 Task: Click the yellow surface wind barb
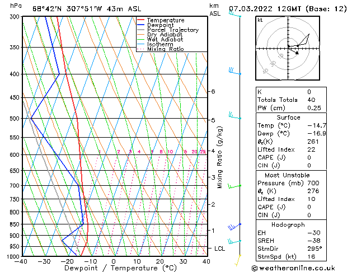(x=238, y=260)
